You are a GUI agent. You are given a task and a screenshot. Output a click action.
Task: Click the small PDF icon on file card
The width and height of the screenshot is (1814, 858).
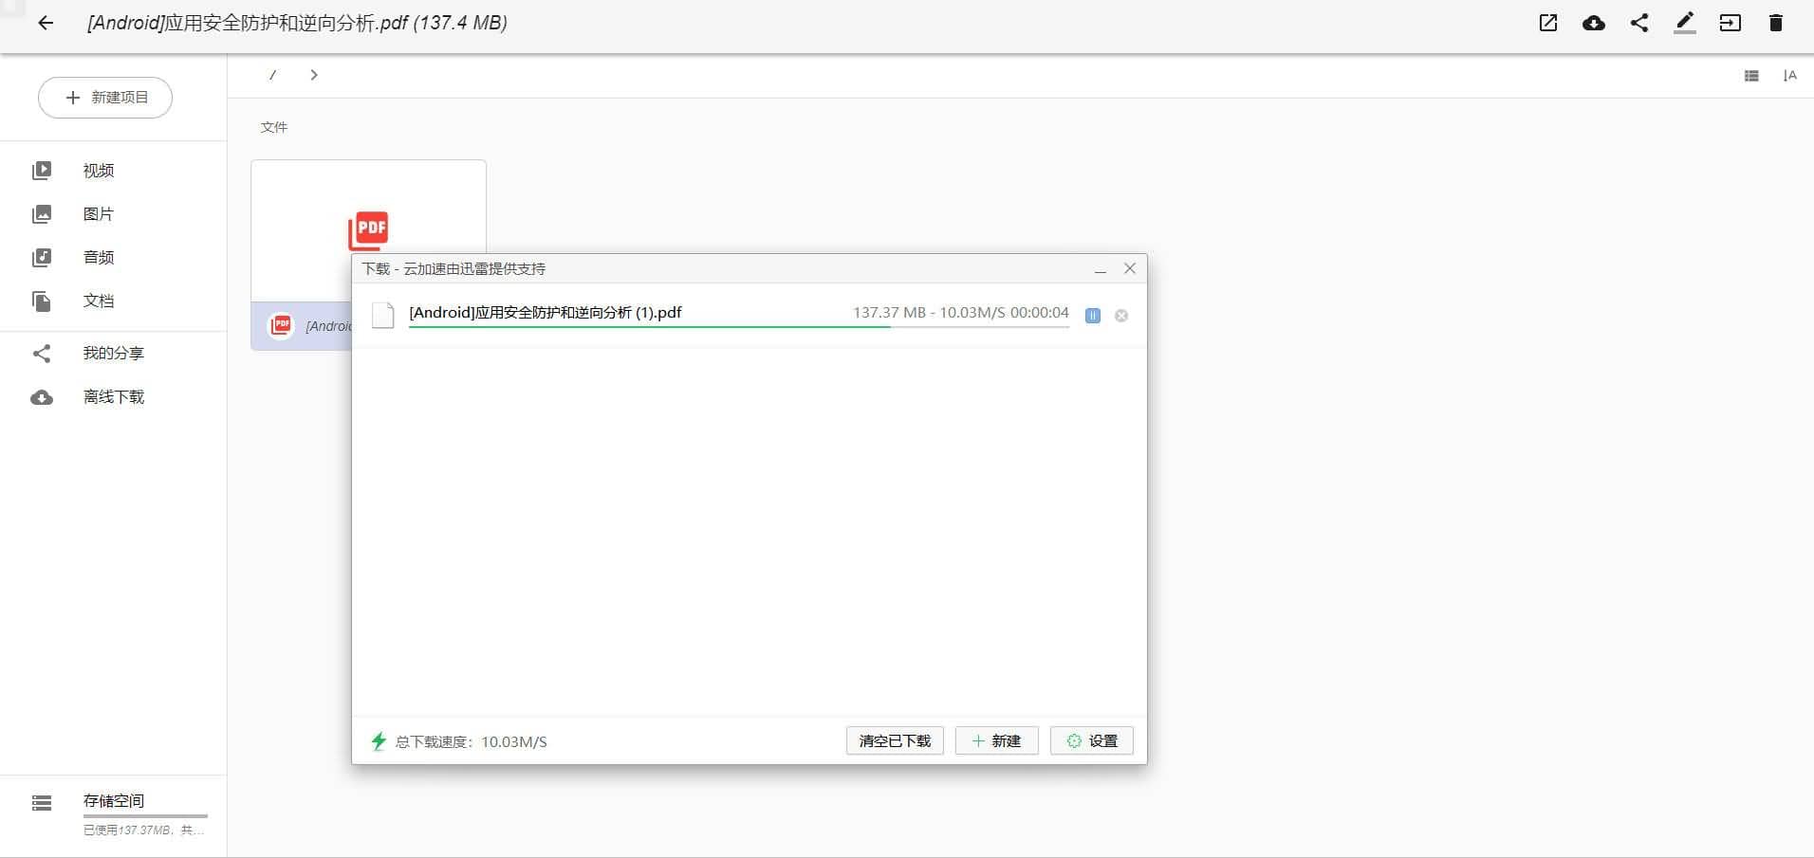point(281,325)
